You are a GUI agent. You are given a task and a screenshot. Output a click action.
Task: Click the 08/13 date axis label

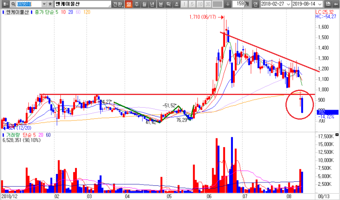coord(323,196)
